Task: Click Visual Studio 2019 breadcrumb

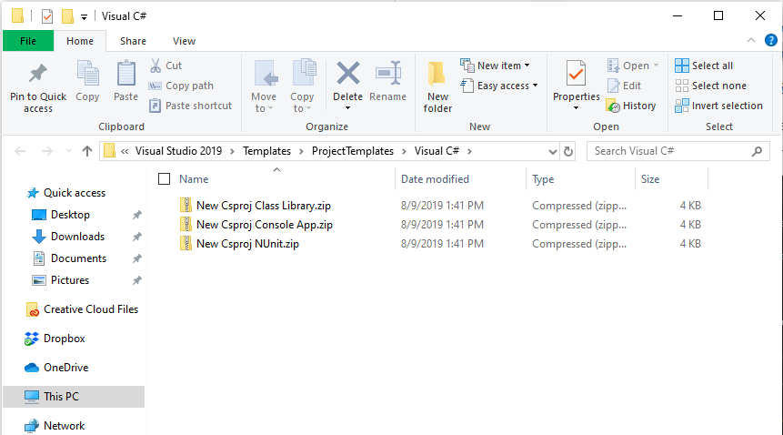Action: (x=178, y=151)
